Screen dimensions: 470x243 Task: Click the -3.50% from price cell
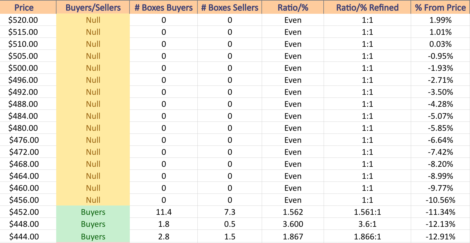(441, 92)
